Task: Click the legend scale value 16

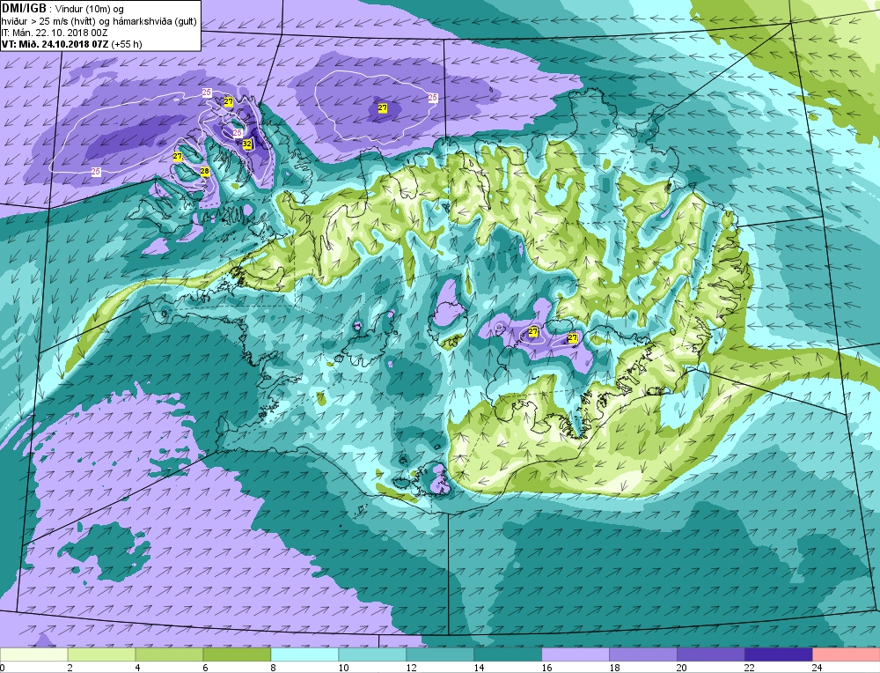Action: pos(546,668)
